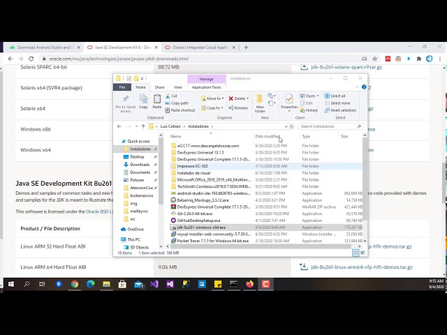The image size is (447, 335).
Task: Reload the Chrome page
Action: tap(31, 59)
